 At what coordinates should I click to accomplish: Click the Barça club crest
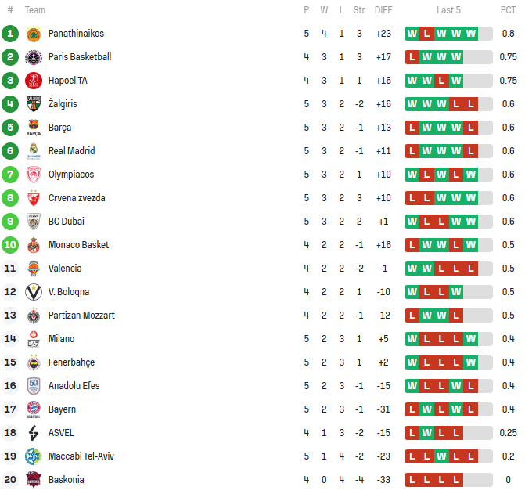pyautogui.click(x=33, y=128)
